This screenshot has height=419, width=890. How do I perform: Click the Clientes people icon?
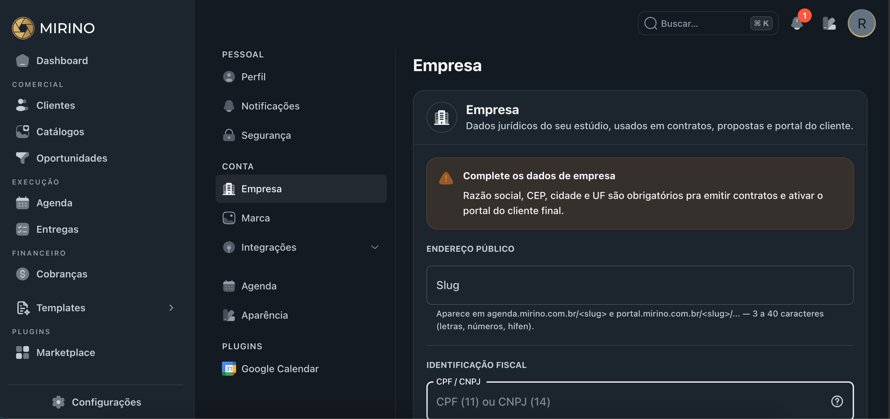click(x=22, y=105)
